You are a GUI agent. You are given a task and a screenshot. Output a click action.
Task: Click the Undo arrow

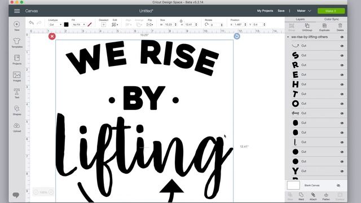[x=32, y=23]
